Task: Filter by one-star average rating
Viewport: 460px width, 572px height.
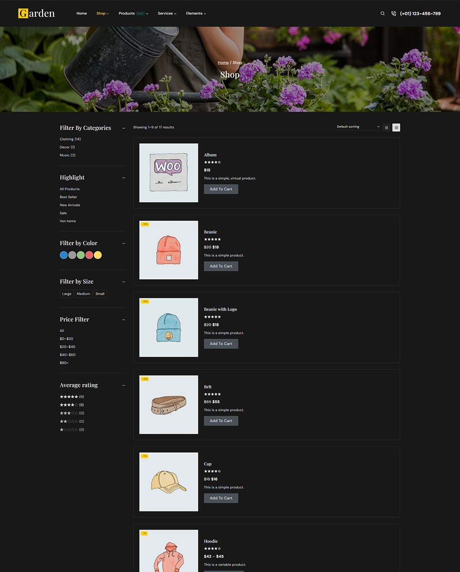Action: [x=69, y=429]
